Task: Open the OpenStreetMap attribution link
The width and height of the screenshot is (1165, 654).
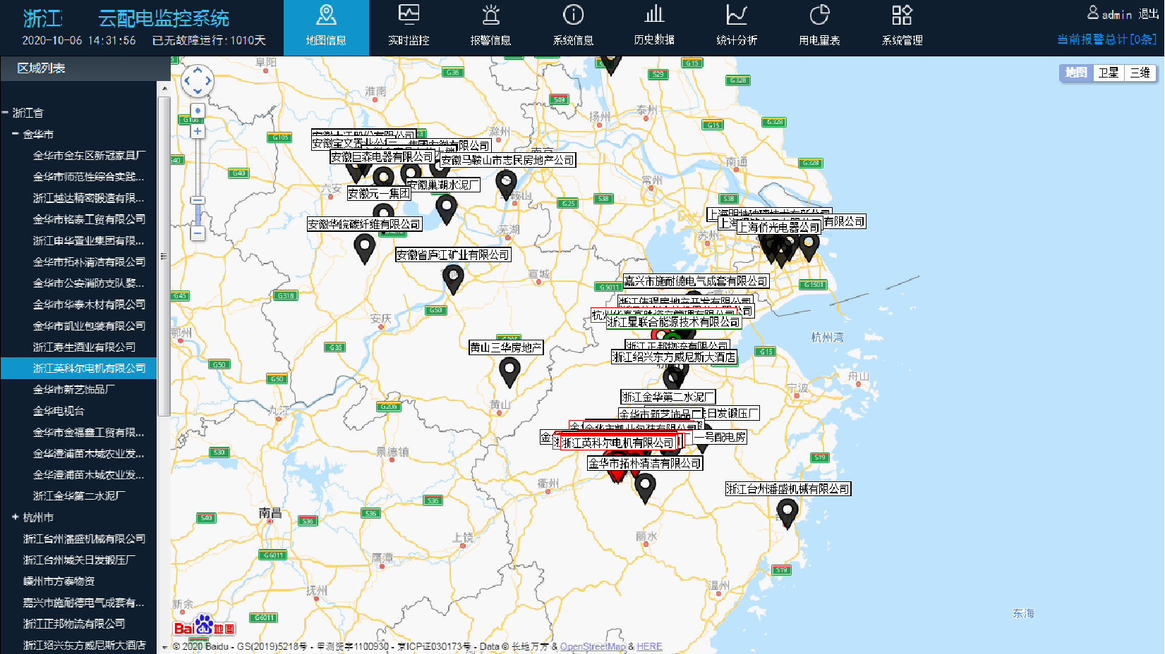Action: click(593, 646)
